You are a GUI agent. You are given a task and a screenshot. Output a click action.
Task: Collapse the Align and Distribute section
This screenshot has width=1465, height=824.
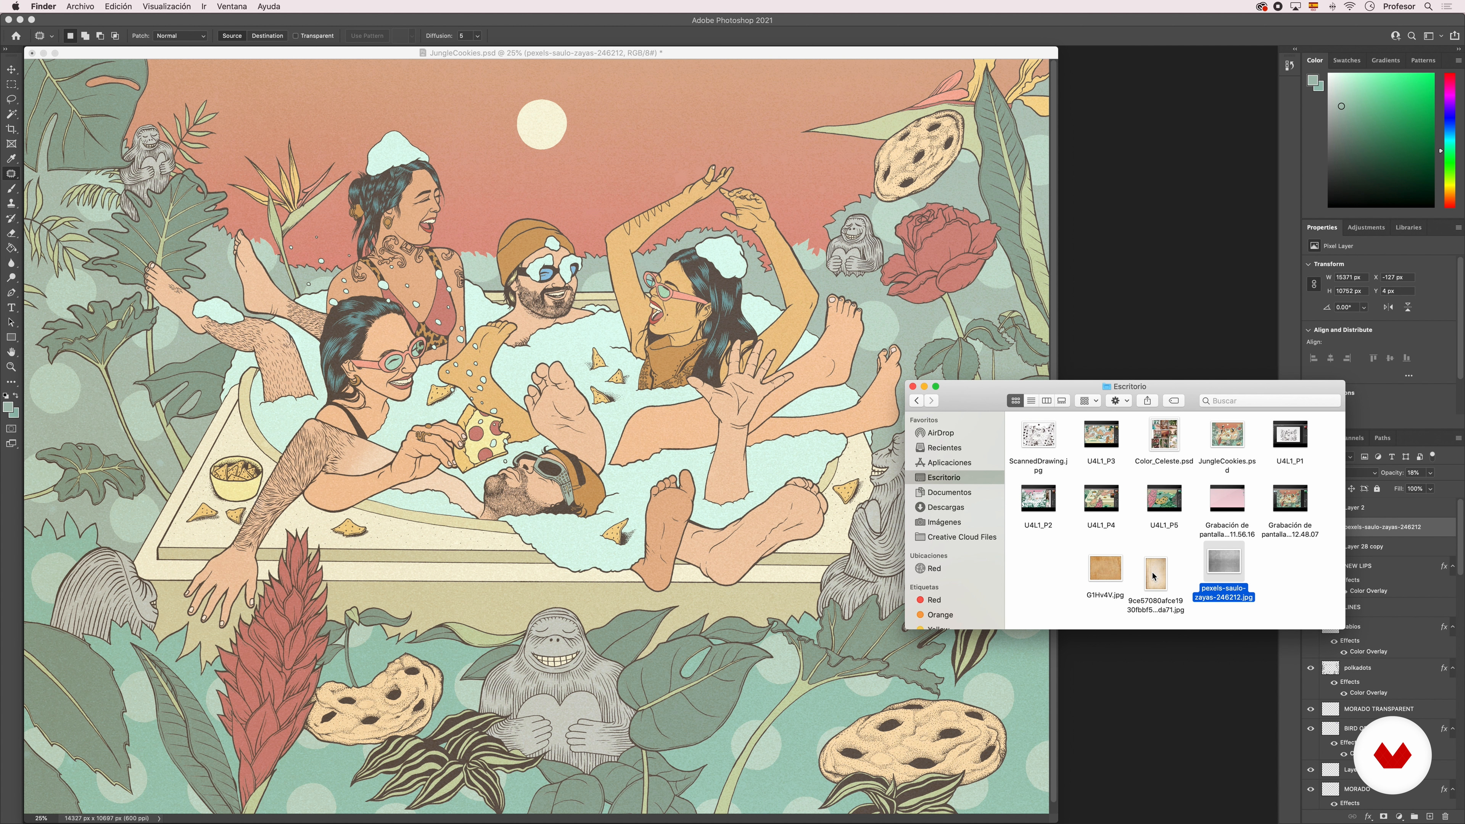[1309, 330]
